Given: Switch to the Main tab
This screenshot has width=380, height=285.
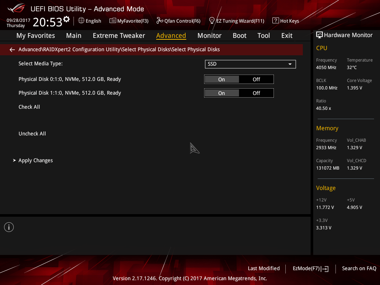Looking at the screenshot, I should (x=74, y=36).
